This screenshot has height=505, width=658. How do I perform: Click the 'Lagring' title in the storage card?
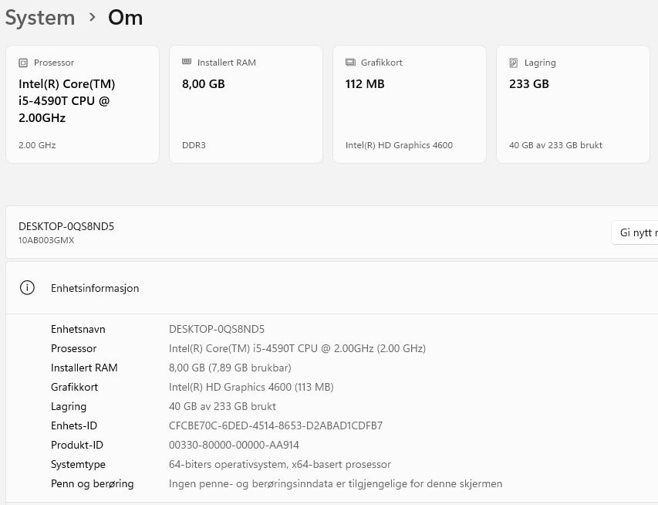point(540,63)
